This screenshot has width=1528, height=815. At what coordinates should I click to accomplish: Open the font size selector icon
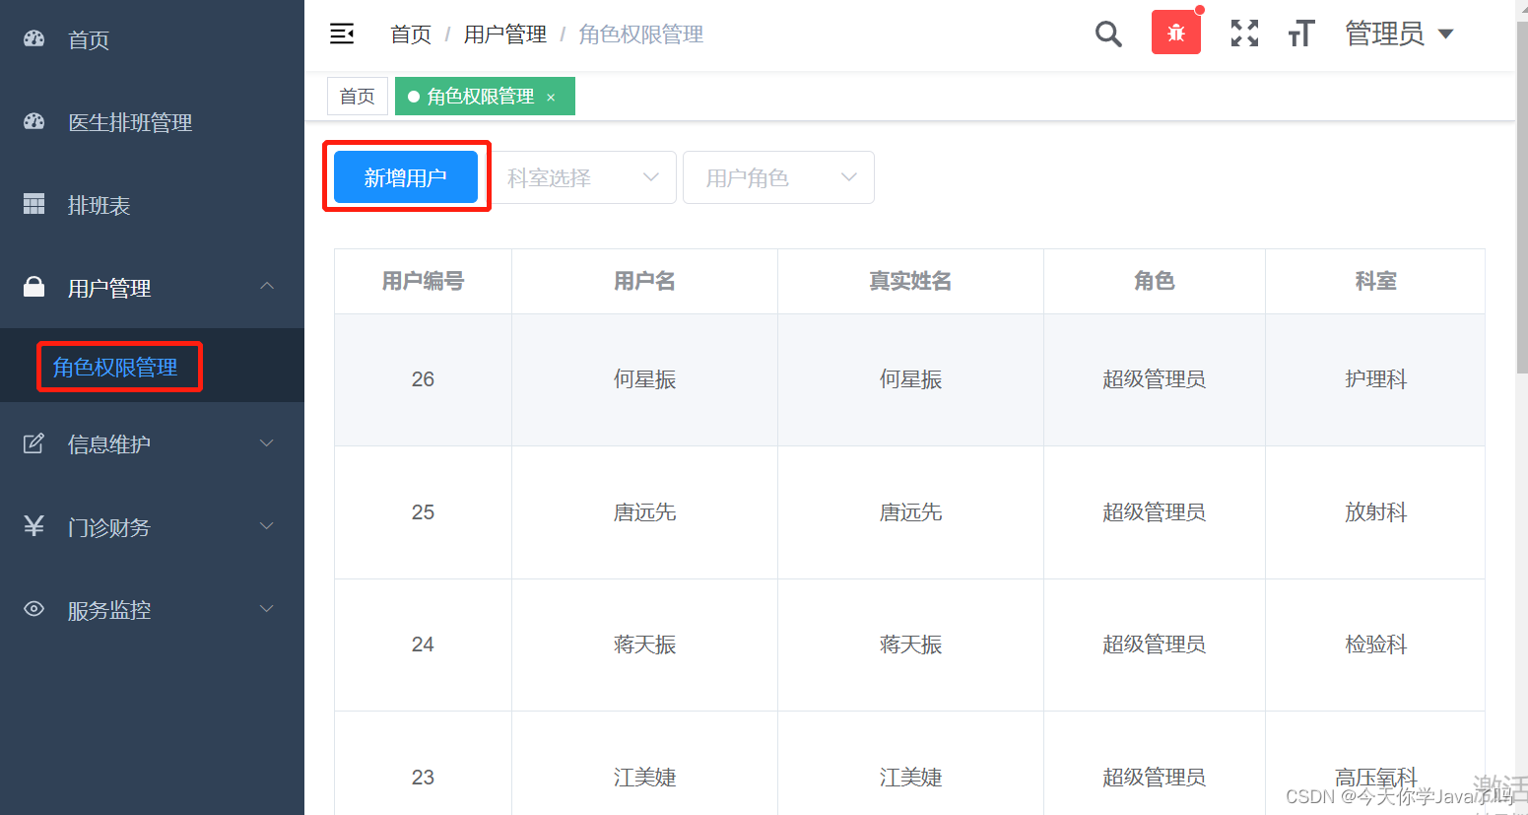pos(1301,34)
